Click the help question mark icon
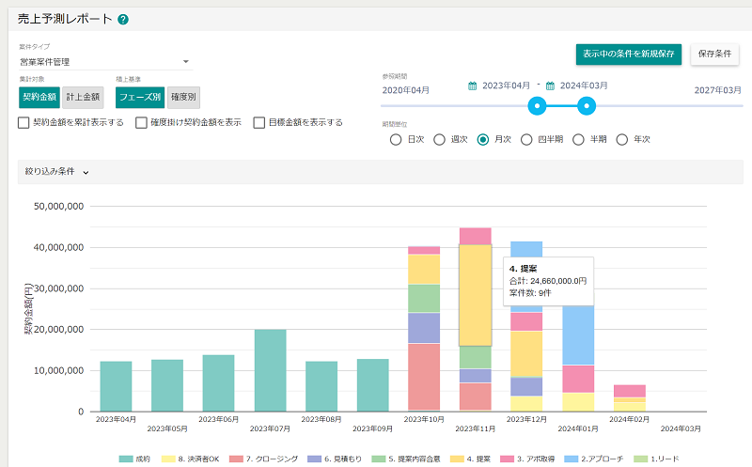752x467 pixels. click(123, 19)
